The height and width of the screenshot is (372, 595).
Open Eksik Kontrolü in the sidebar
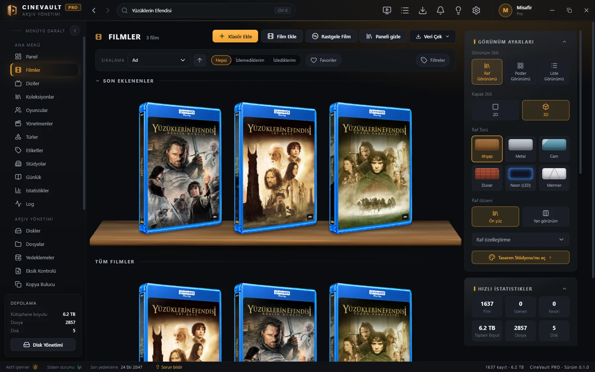(45, 271)
